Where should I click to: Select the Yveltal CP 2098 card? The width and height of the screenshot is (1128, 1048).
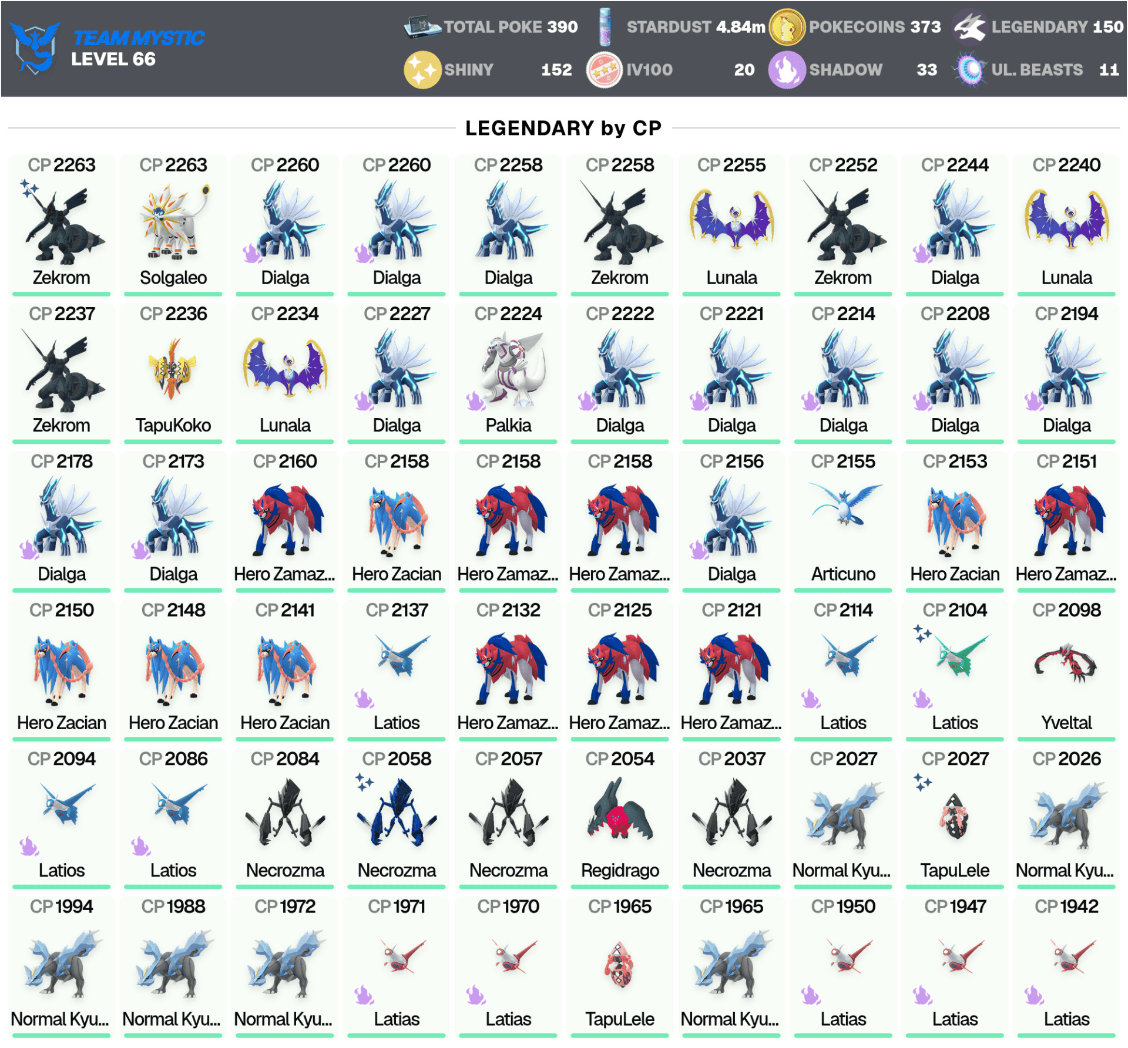(1066, 670)
